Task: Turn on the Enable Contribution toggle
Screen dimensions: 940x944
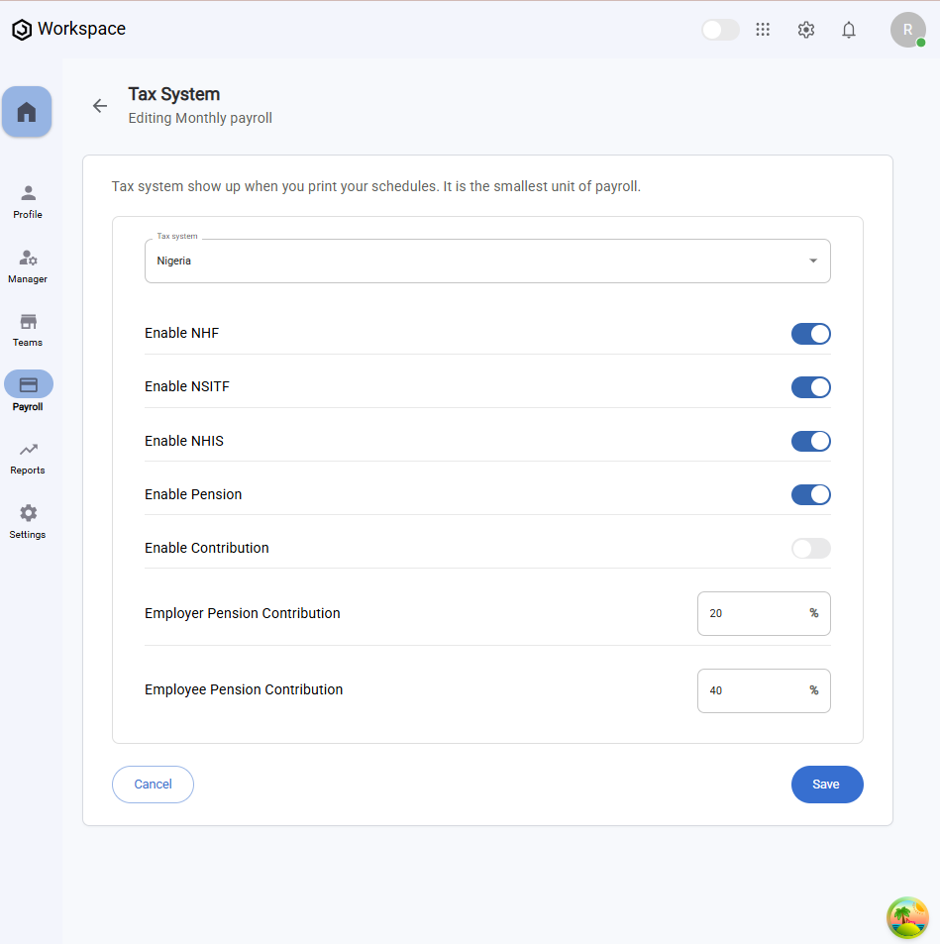Action: pyautogui.click(x=810, y=548)
